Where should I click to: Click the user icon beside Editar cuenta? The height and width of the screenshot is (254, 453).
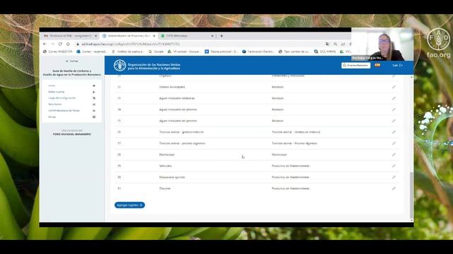tap(94, 92)
